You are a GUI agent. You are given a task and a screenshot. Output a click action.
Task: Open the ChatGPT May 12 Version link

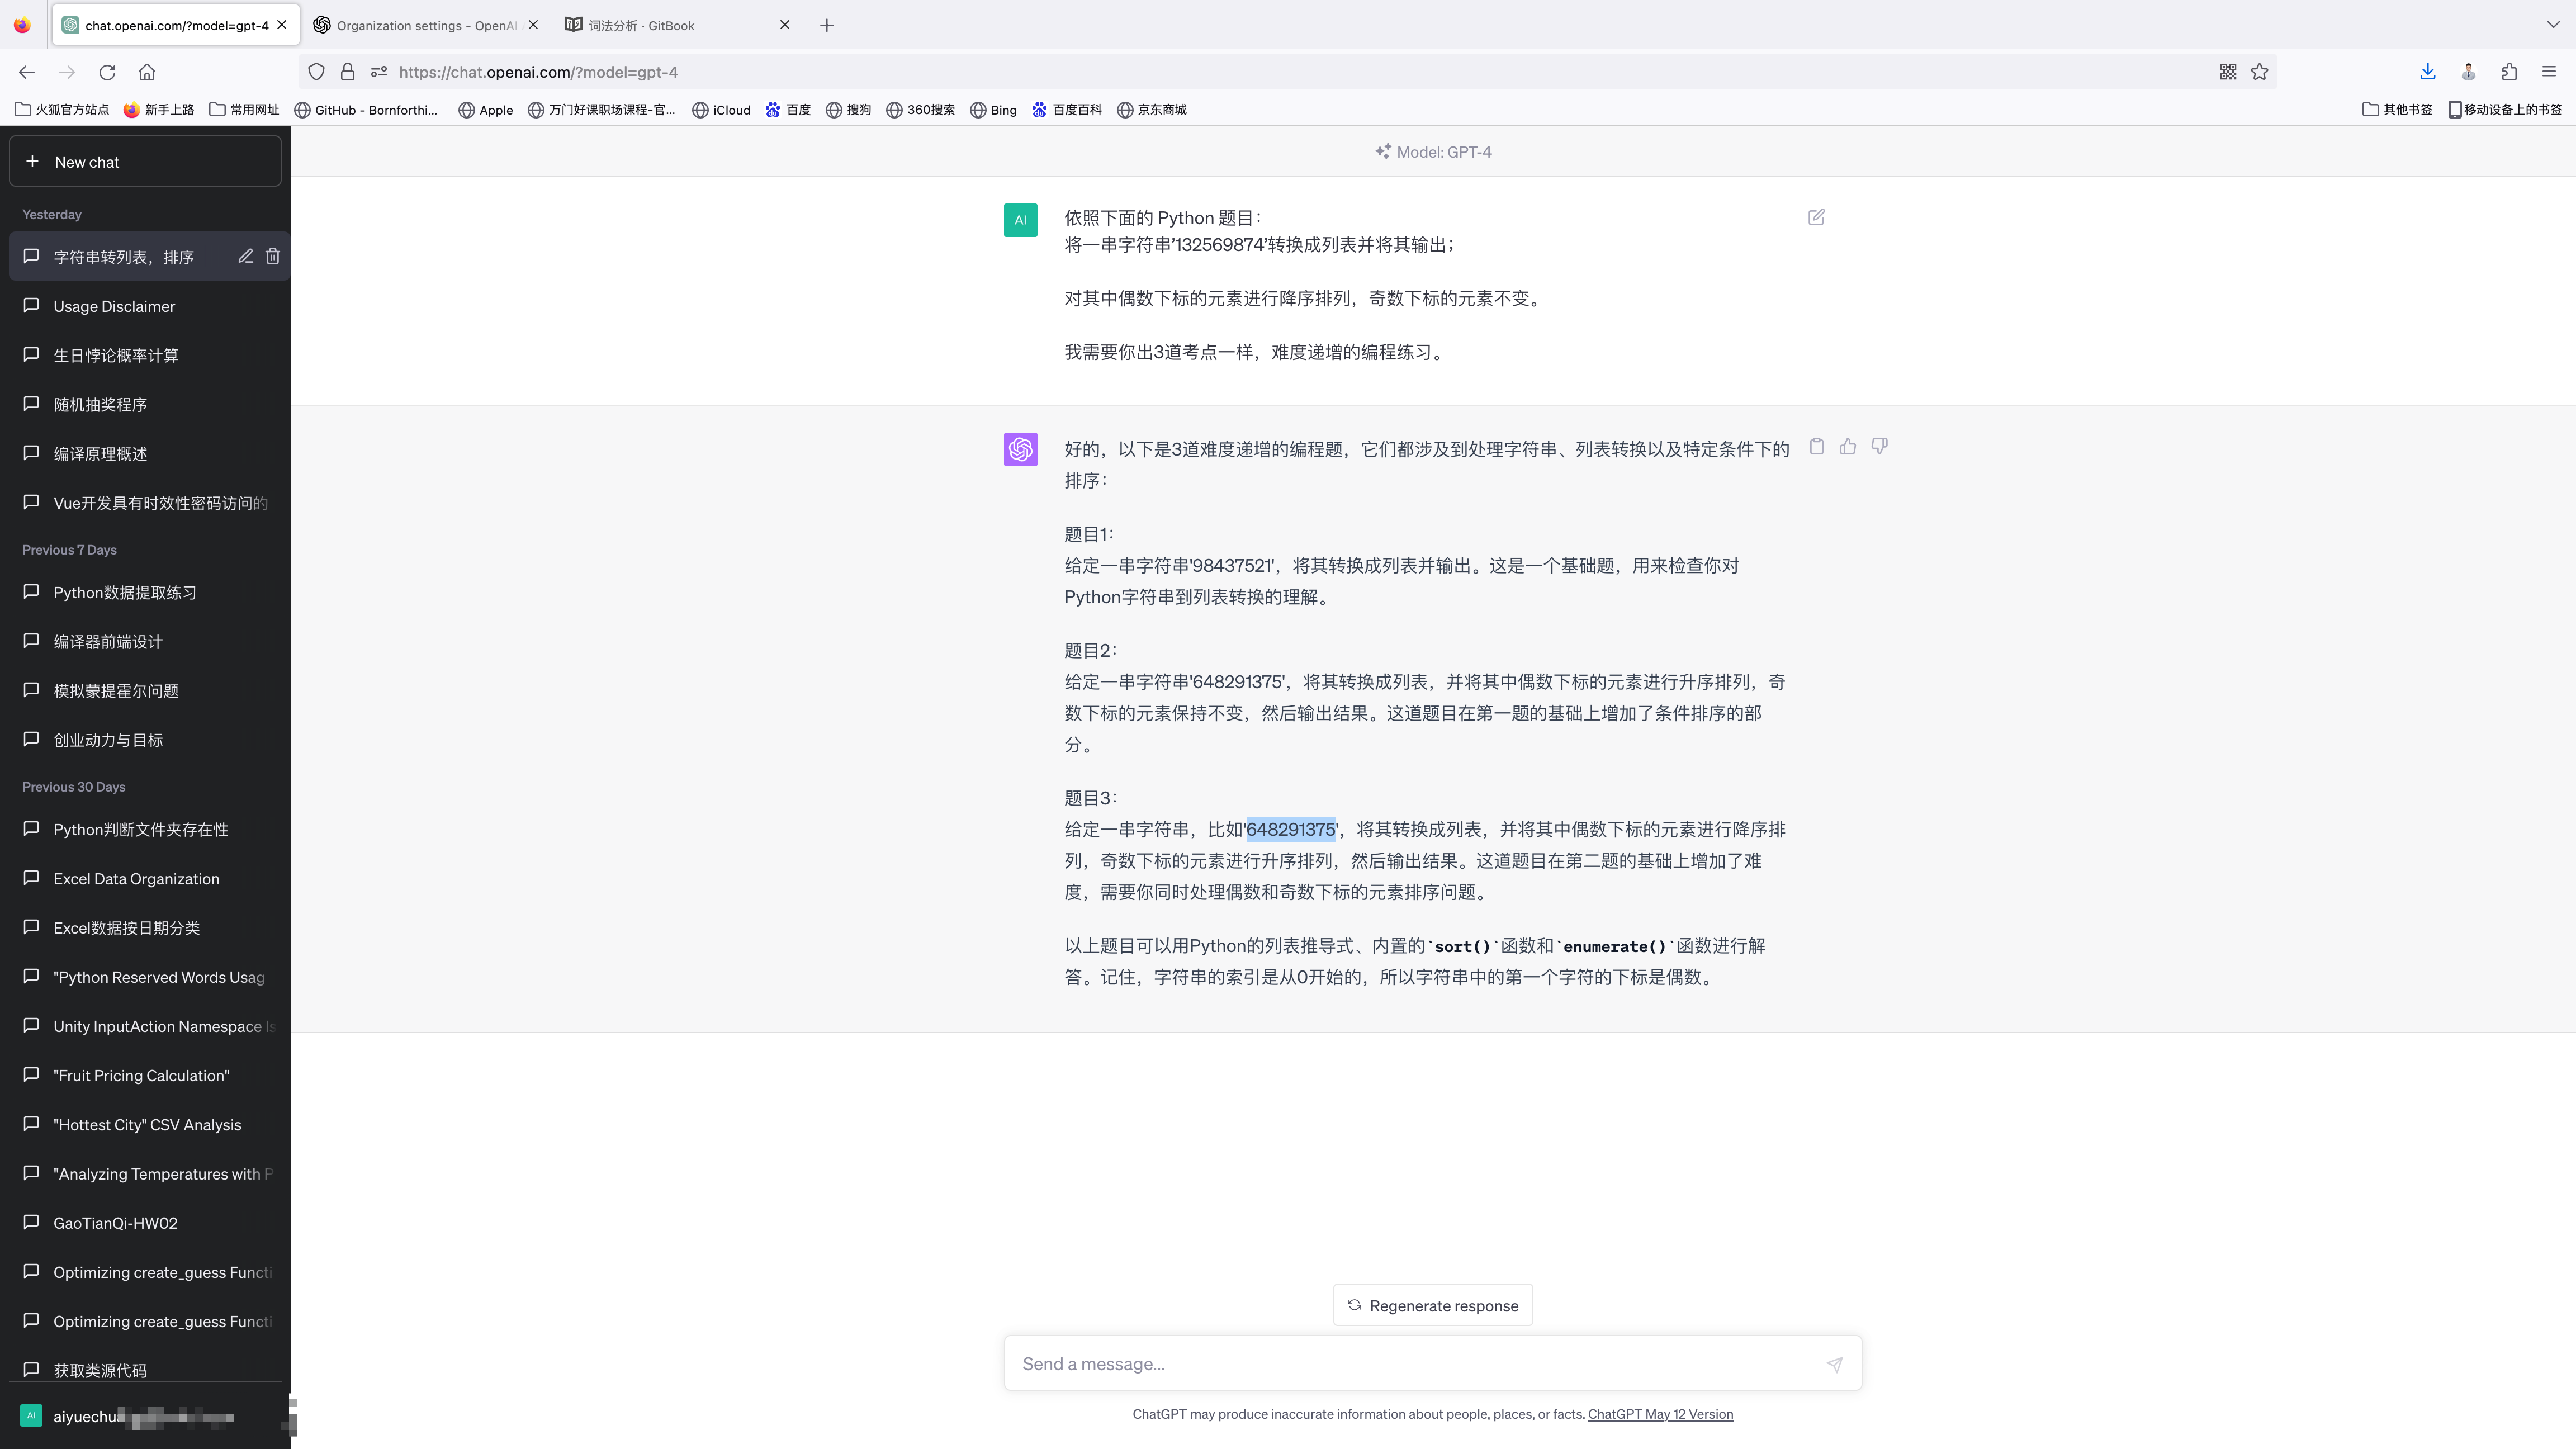(x=1660, y=1414)
